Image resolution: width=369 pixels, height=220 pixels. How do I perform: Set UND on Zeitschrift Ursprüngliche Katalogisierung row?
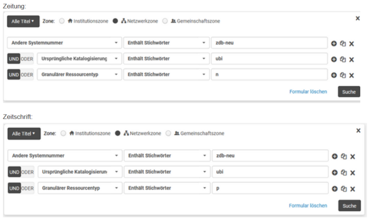pyautogui.click(x=14, y=172)
